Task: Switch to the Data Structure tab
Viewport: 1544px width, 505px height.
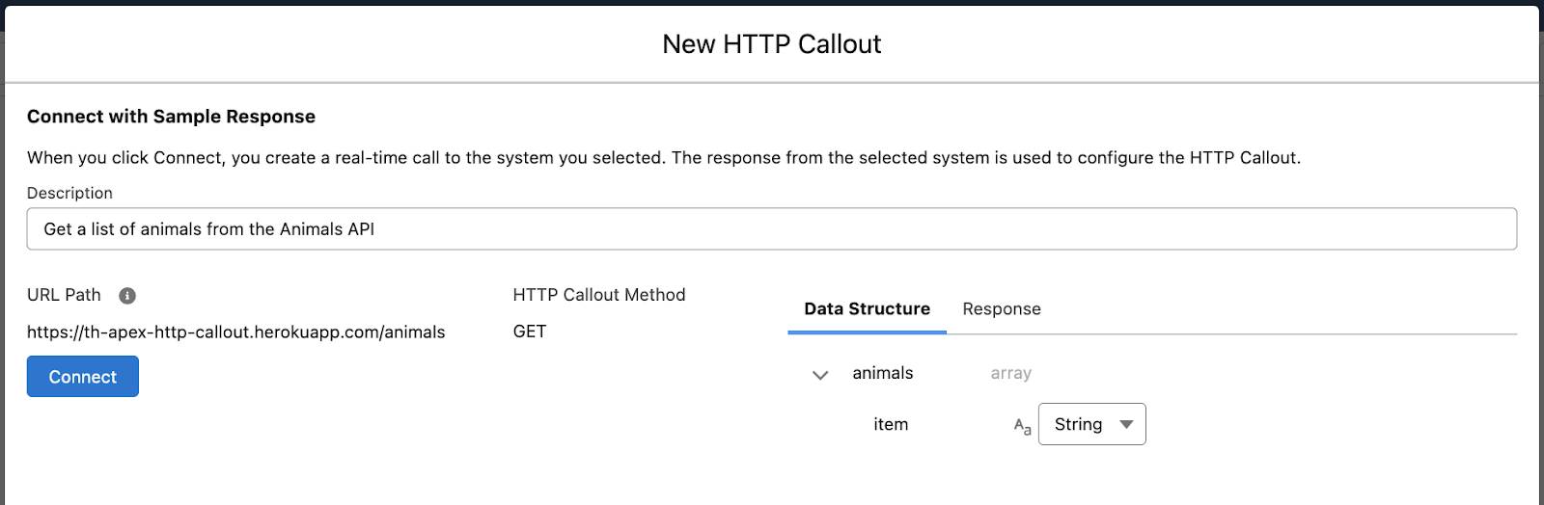Action: (x=867, y=308)
